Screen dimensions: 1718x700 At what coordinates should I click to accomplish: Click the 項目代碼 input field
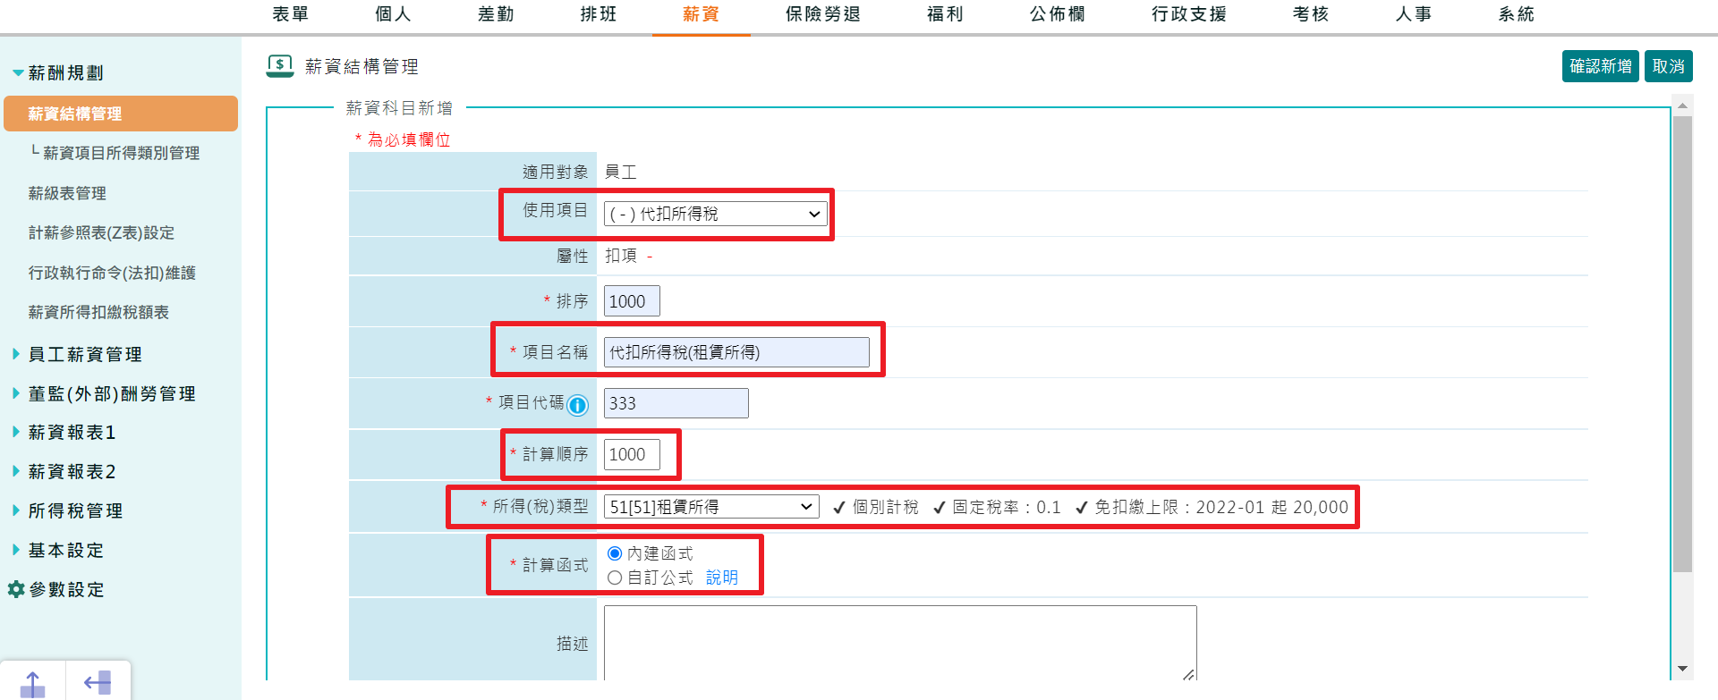click(676, 403)
